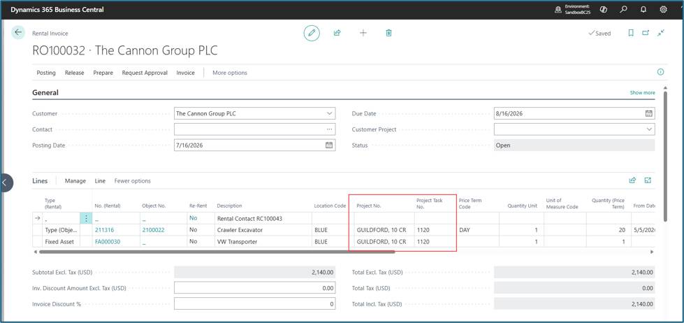Viewport: 684px width, 323px height.
Task: Click Dynamics 365 Business Central title
Action: tap(57, 9)
